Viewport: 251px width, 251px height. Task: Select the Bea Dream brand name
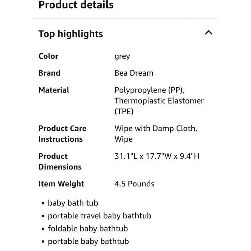coord(134,73)
